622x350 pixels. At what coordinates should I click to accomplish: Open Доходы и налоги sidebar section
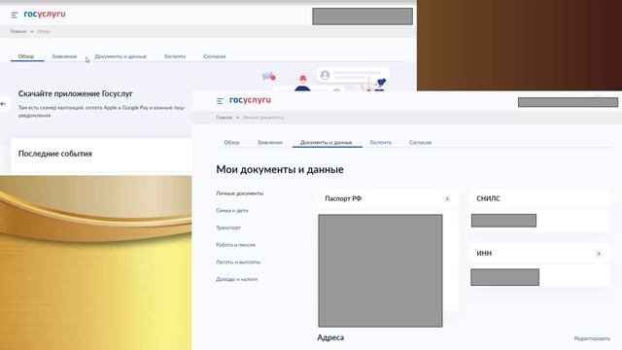[237, 279]
